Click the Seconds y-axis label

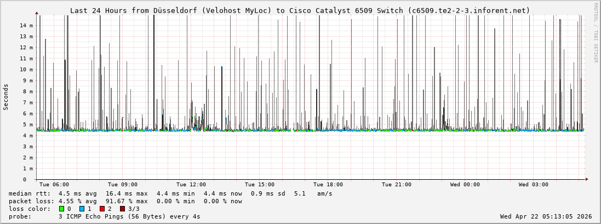point(6,97)
